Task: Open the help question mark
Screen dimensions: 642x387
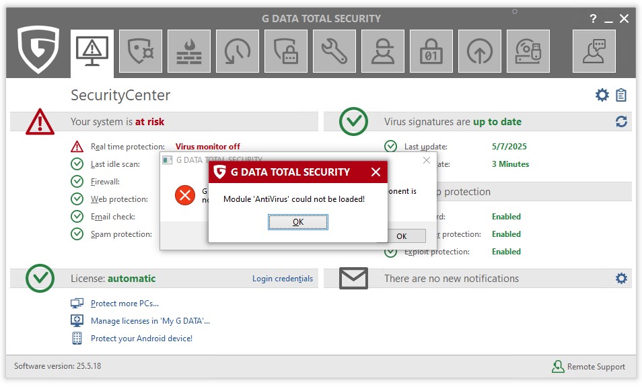Action: coord(593,18)
